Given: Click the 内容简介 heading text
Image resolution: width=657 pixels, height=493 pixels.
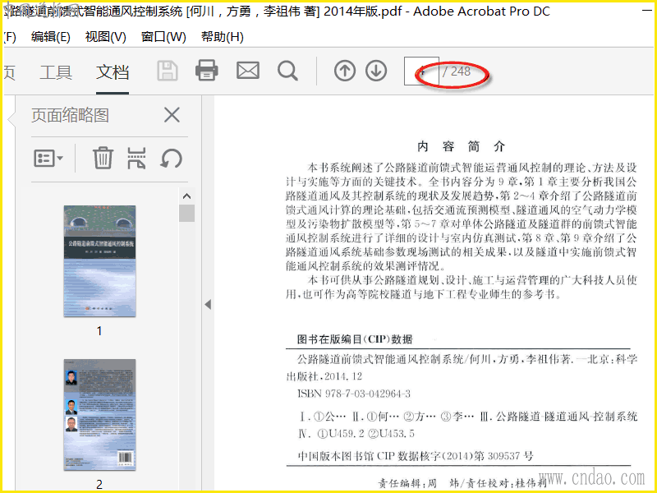Looking at the screenshot, I should (x=462, y=146).
